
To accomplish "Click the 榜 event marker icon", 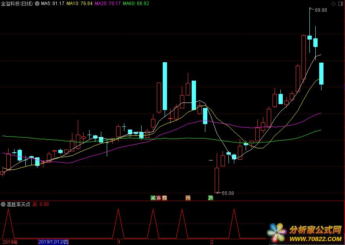I will coord(164,198).
